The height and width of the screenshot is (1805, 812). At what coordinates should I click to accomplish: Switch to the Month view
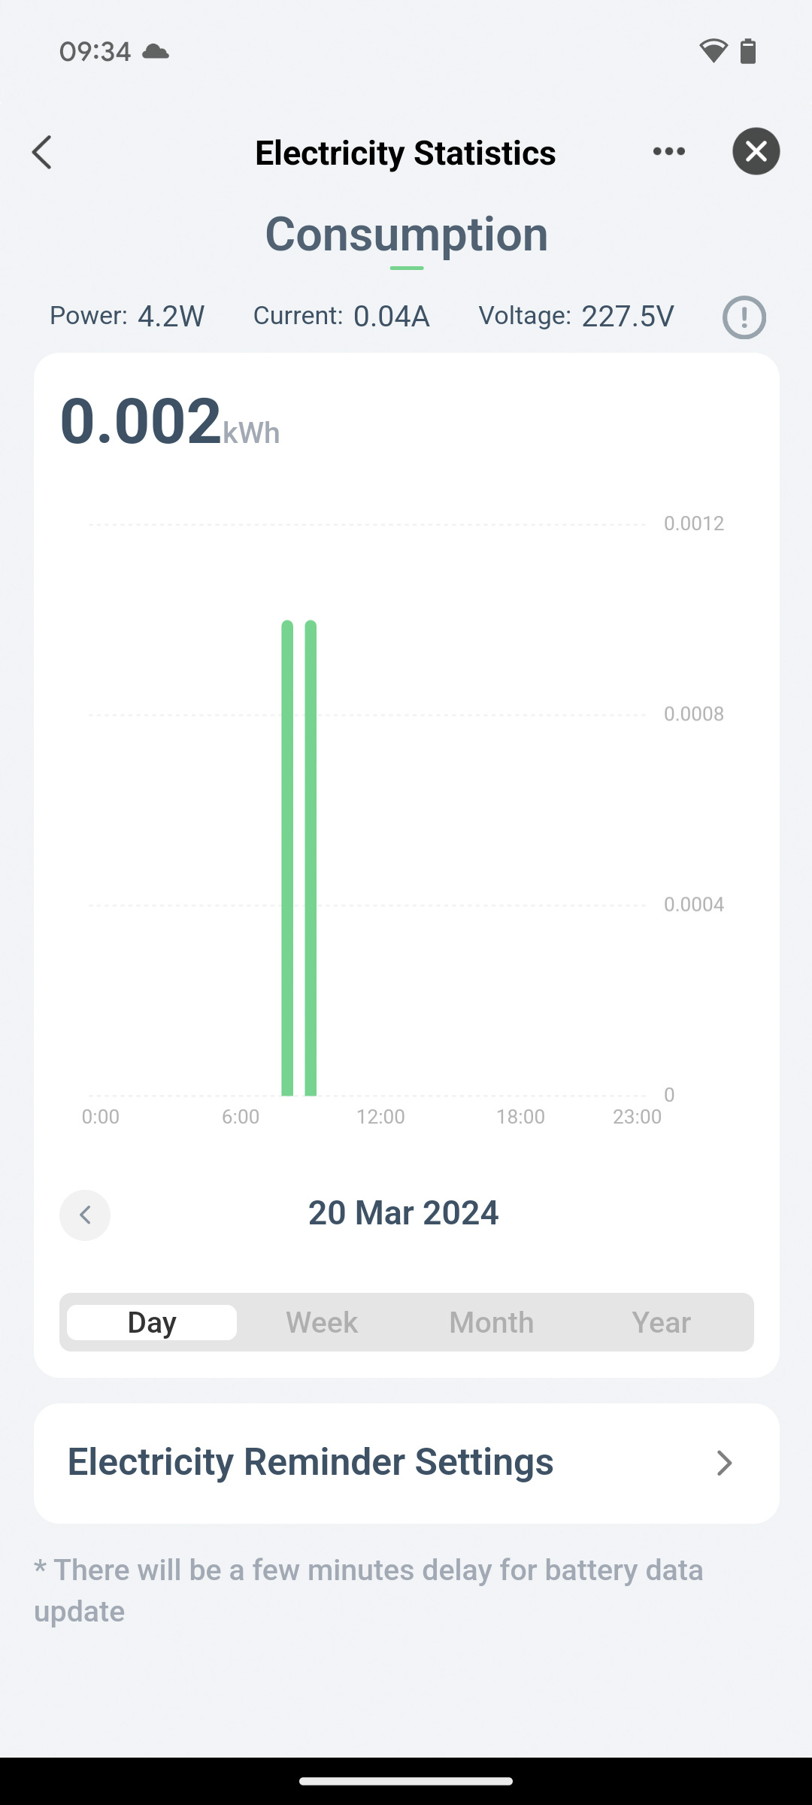tap(492, 1322)
